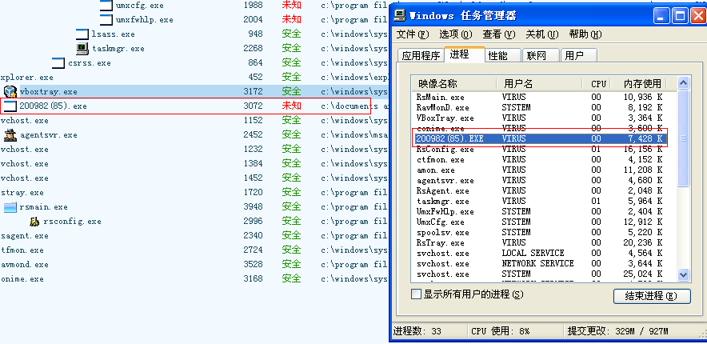
Task: Switch to the 性能 tab
Action: pyautogui.click(x=503, y=56)
